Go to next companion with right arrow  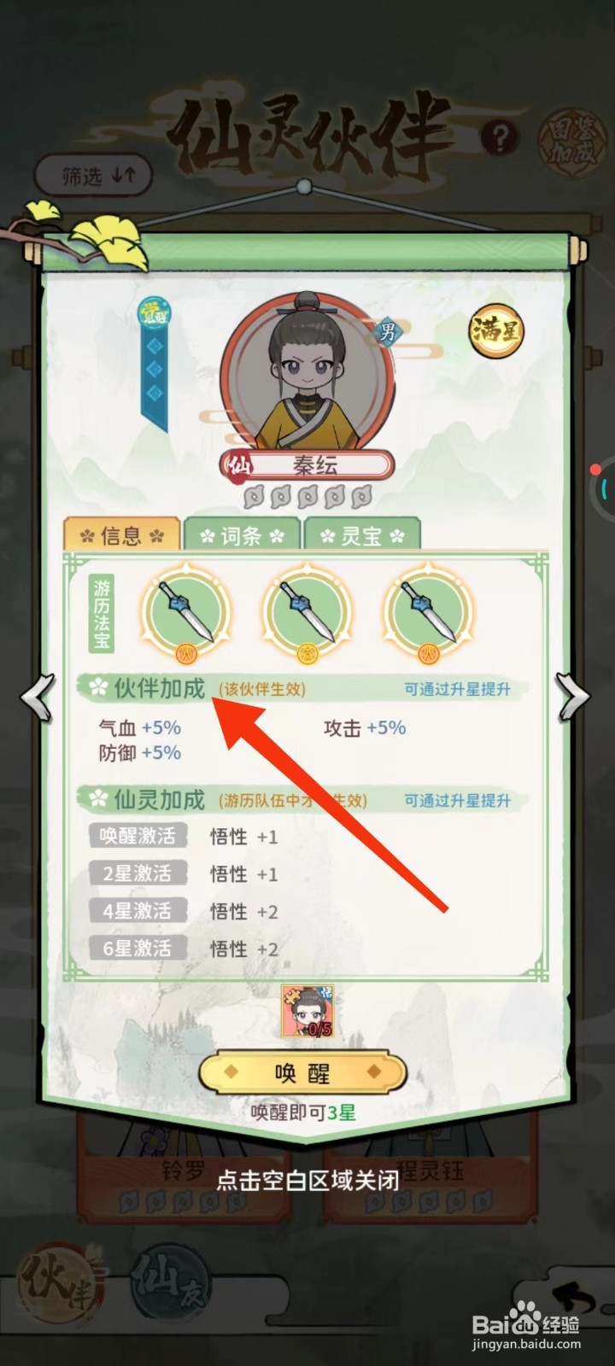(x=573, y=697)
